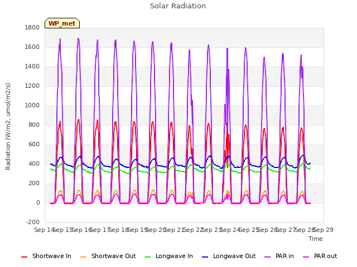Click the 1000 y-axis tick label

(32, 105)
